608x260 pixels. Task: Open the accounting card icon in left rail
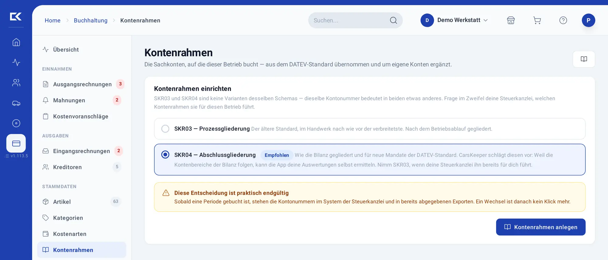pyautogui.click(x=16, y=143)
